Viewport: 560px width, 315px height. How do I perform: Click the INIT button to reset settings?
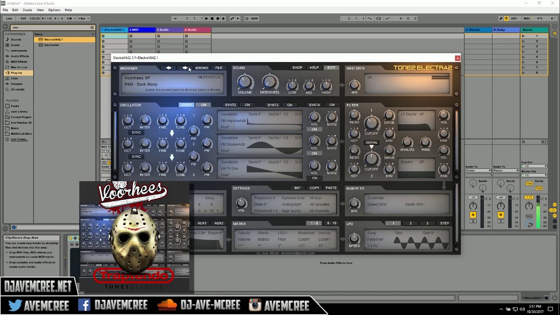pyautogui.click(x=297, y=187)
